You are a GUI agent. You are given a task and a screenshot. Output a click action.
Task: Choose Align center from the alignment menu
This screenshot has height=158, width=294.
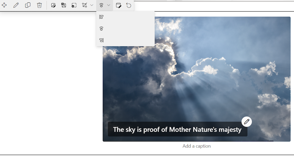(x=125, y=29)
